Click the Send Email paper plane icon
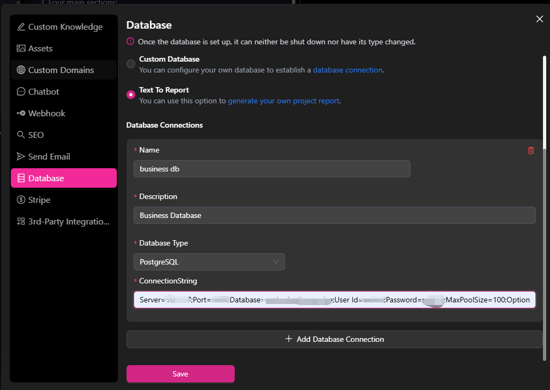 pos(21,156)
